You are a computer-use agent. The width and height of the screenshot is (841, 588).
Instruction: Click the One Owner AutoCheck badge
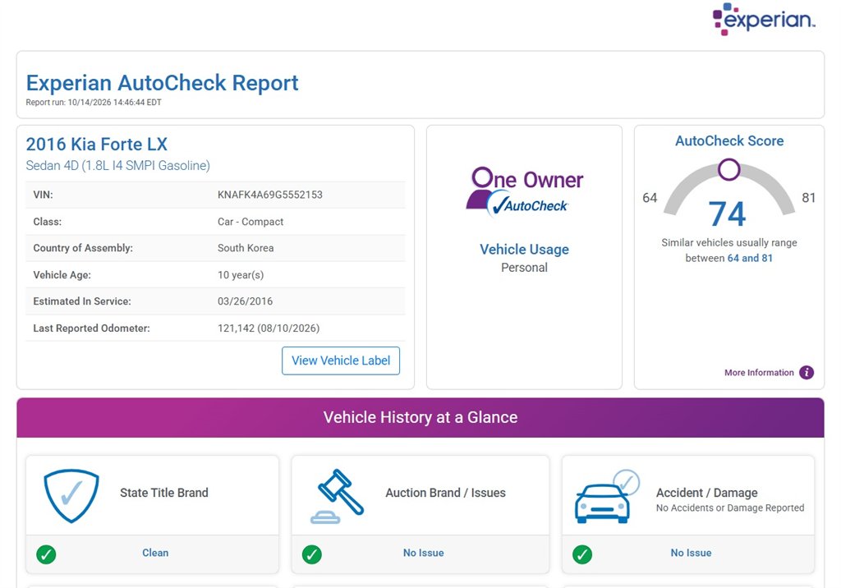(x=525, y=191)
